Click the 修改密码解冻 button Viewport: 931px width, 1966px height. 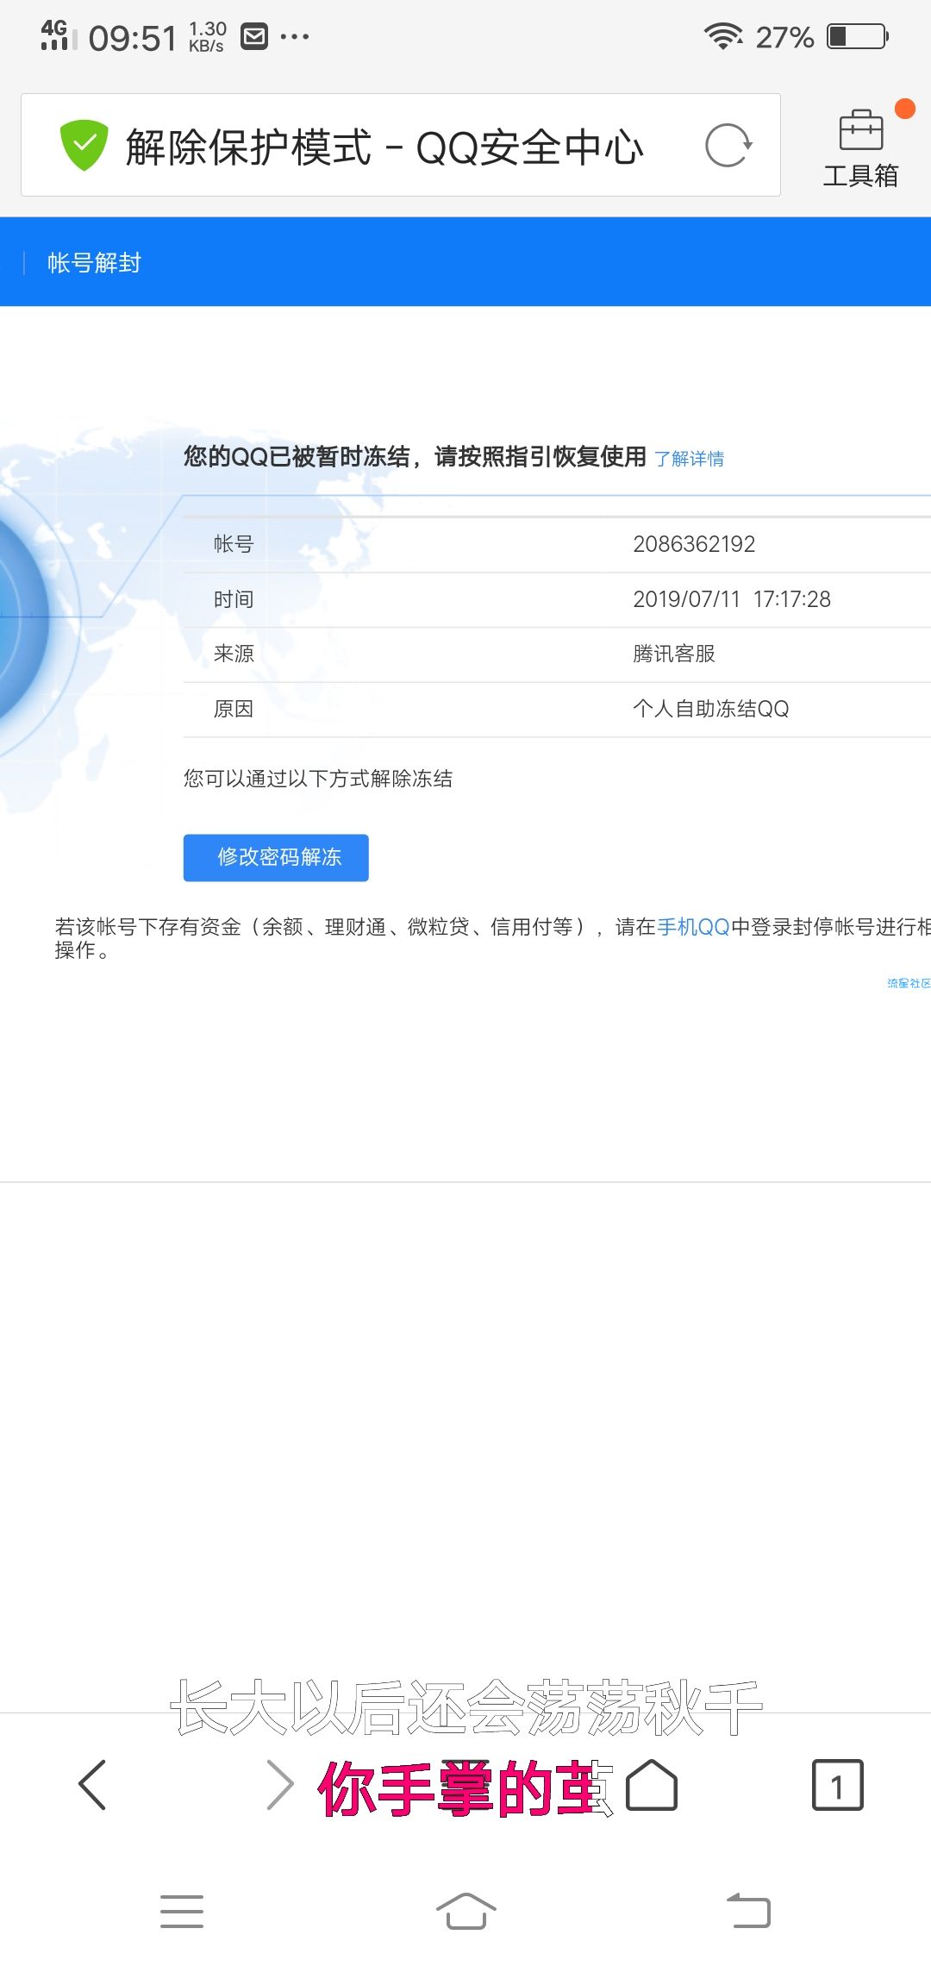pos(276,857)
